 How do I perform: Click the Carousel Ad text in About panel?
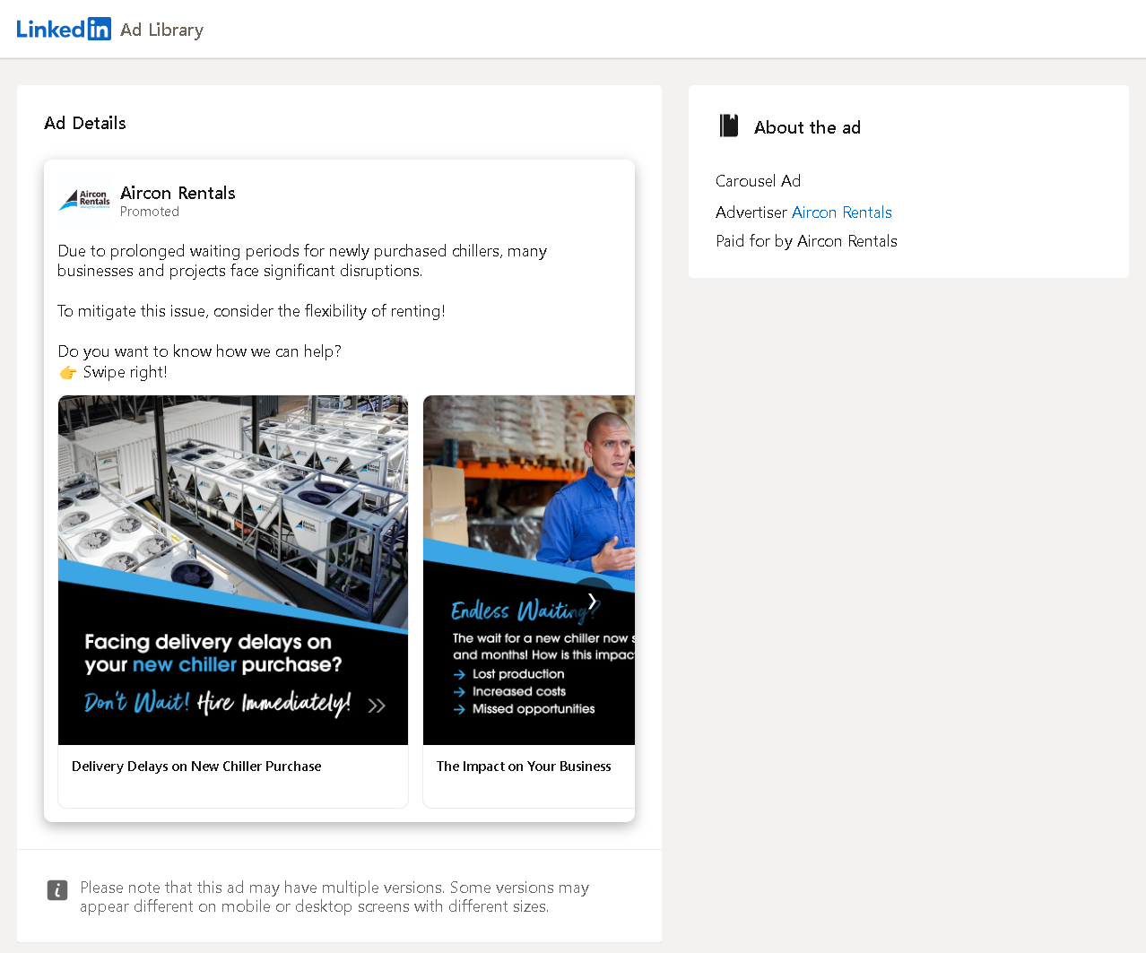(758, 181)
